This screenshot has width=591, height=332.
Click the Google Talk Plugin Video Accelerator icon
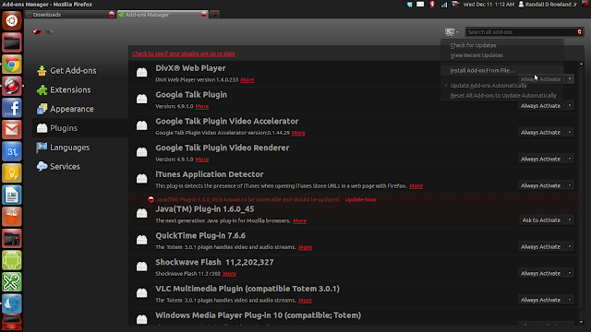pos(141,125)
